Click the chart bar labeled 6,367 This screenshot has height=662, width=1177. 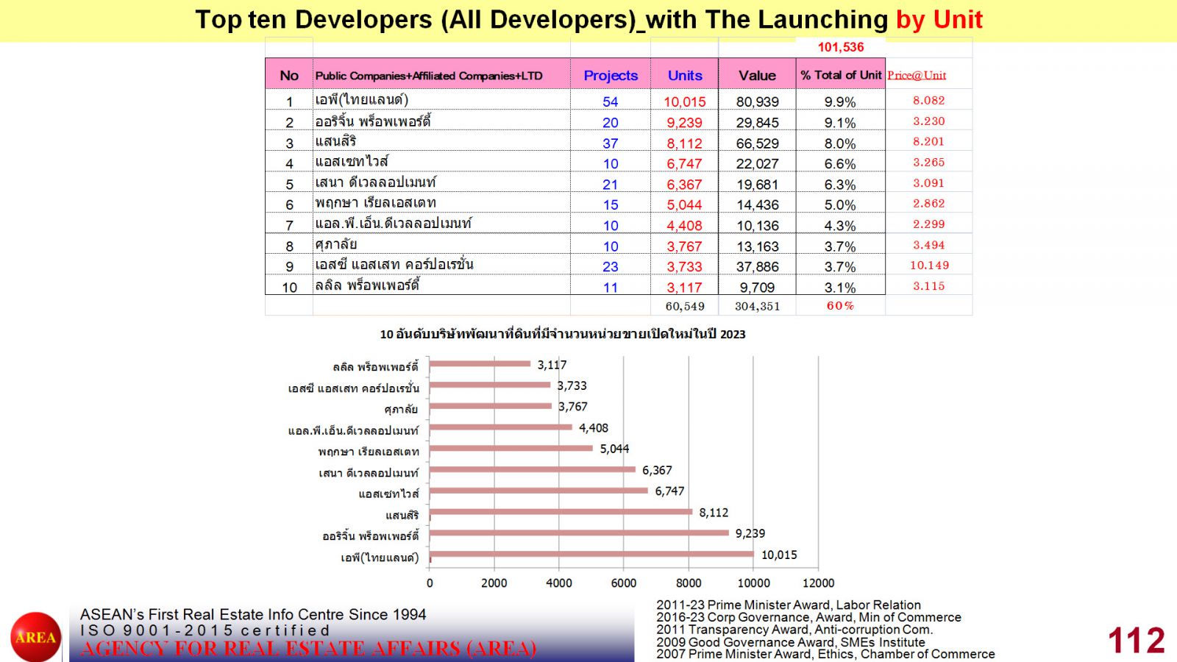533,469
